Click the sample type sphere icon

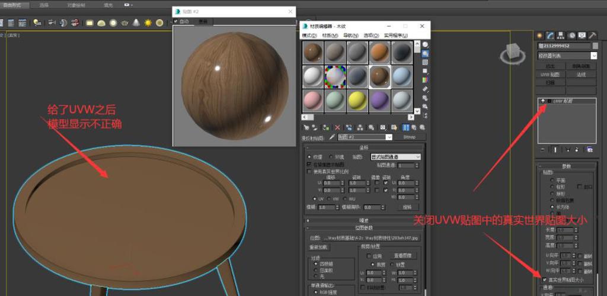(x=425, y=44)
